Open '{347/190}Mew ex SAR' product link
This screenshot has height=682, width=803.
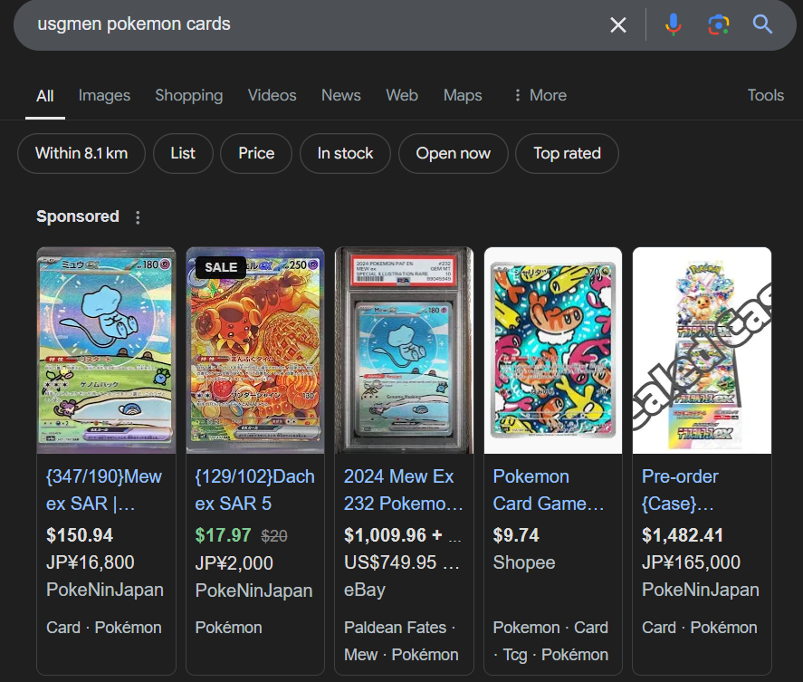(104, 490)
